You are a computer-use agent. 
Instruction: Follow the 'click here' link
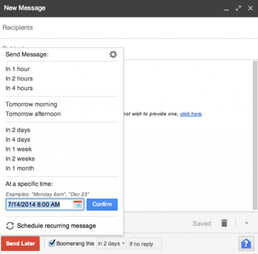191,114
